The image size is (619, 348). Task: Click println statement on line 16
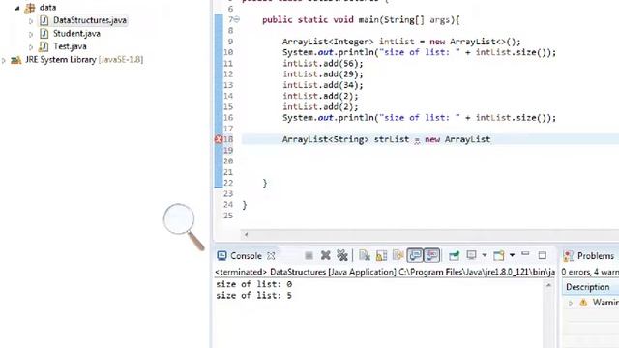419,118
